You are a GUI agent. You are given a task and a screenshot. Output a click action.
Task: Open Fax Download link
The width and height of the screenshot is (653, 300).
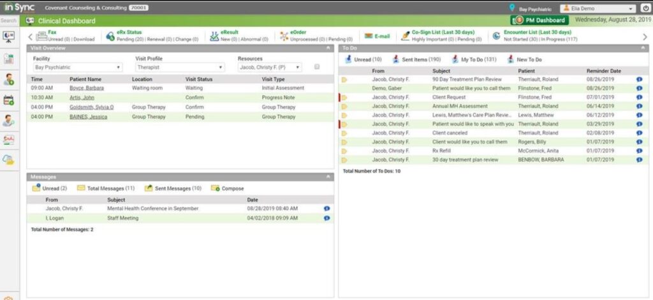84,39
